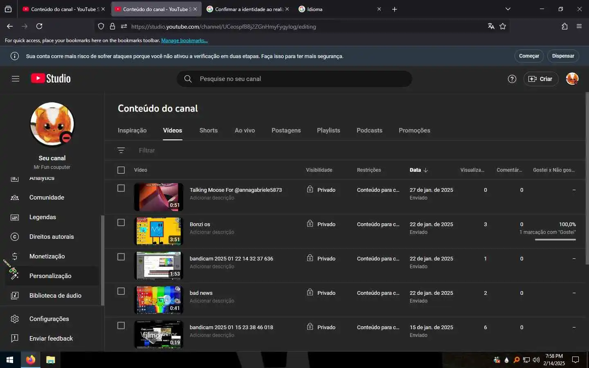Click the volume icon in system tray

tap(536, 360)
